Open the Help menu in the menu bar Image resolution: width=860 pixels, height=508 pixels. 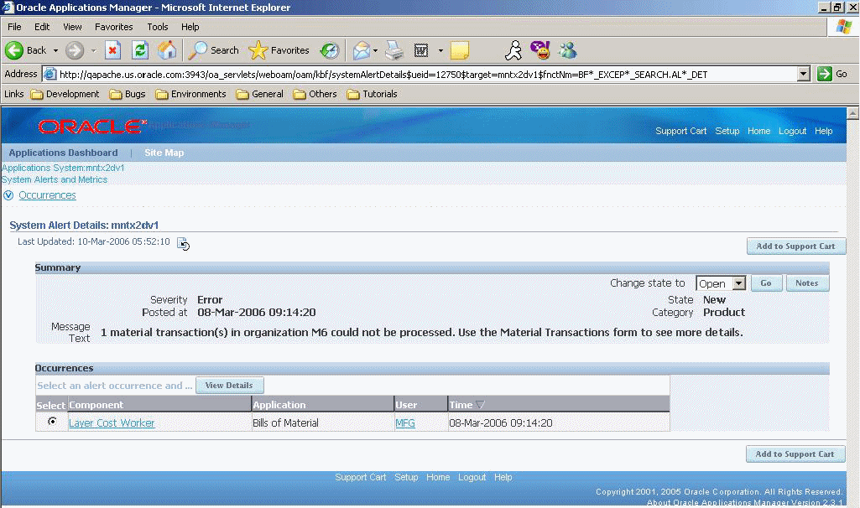click(x=190, y=27)
